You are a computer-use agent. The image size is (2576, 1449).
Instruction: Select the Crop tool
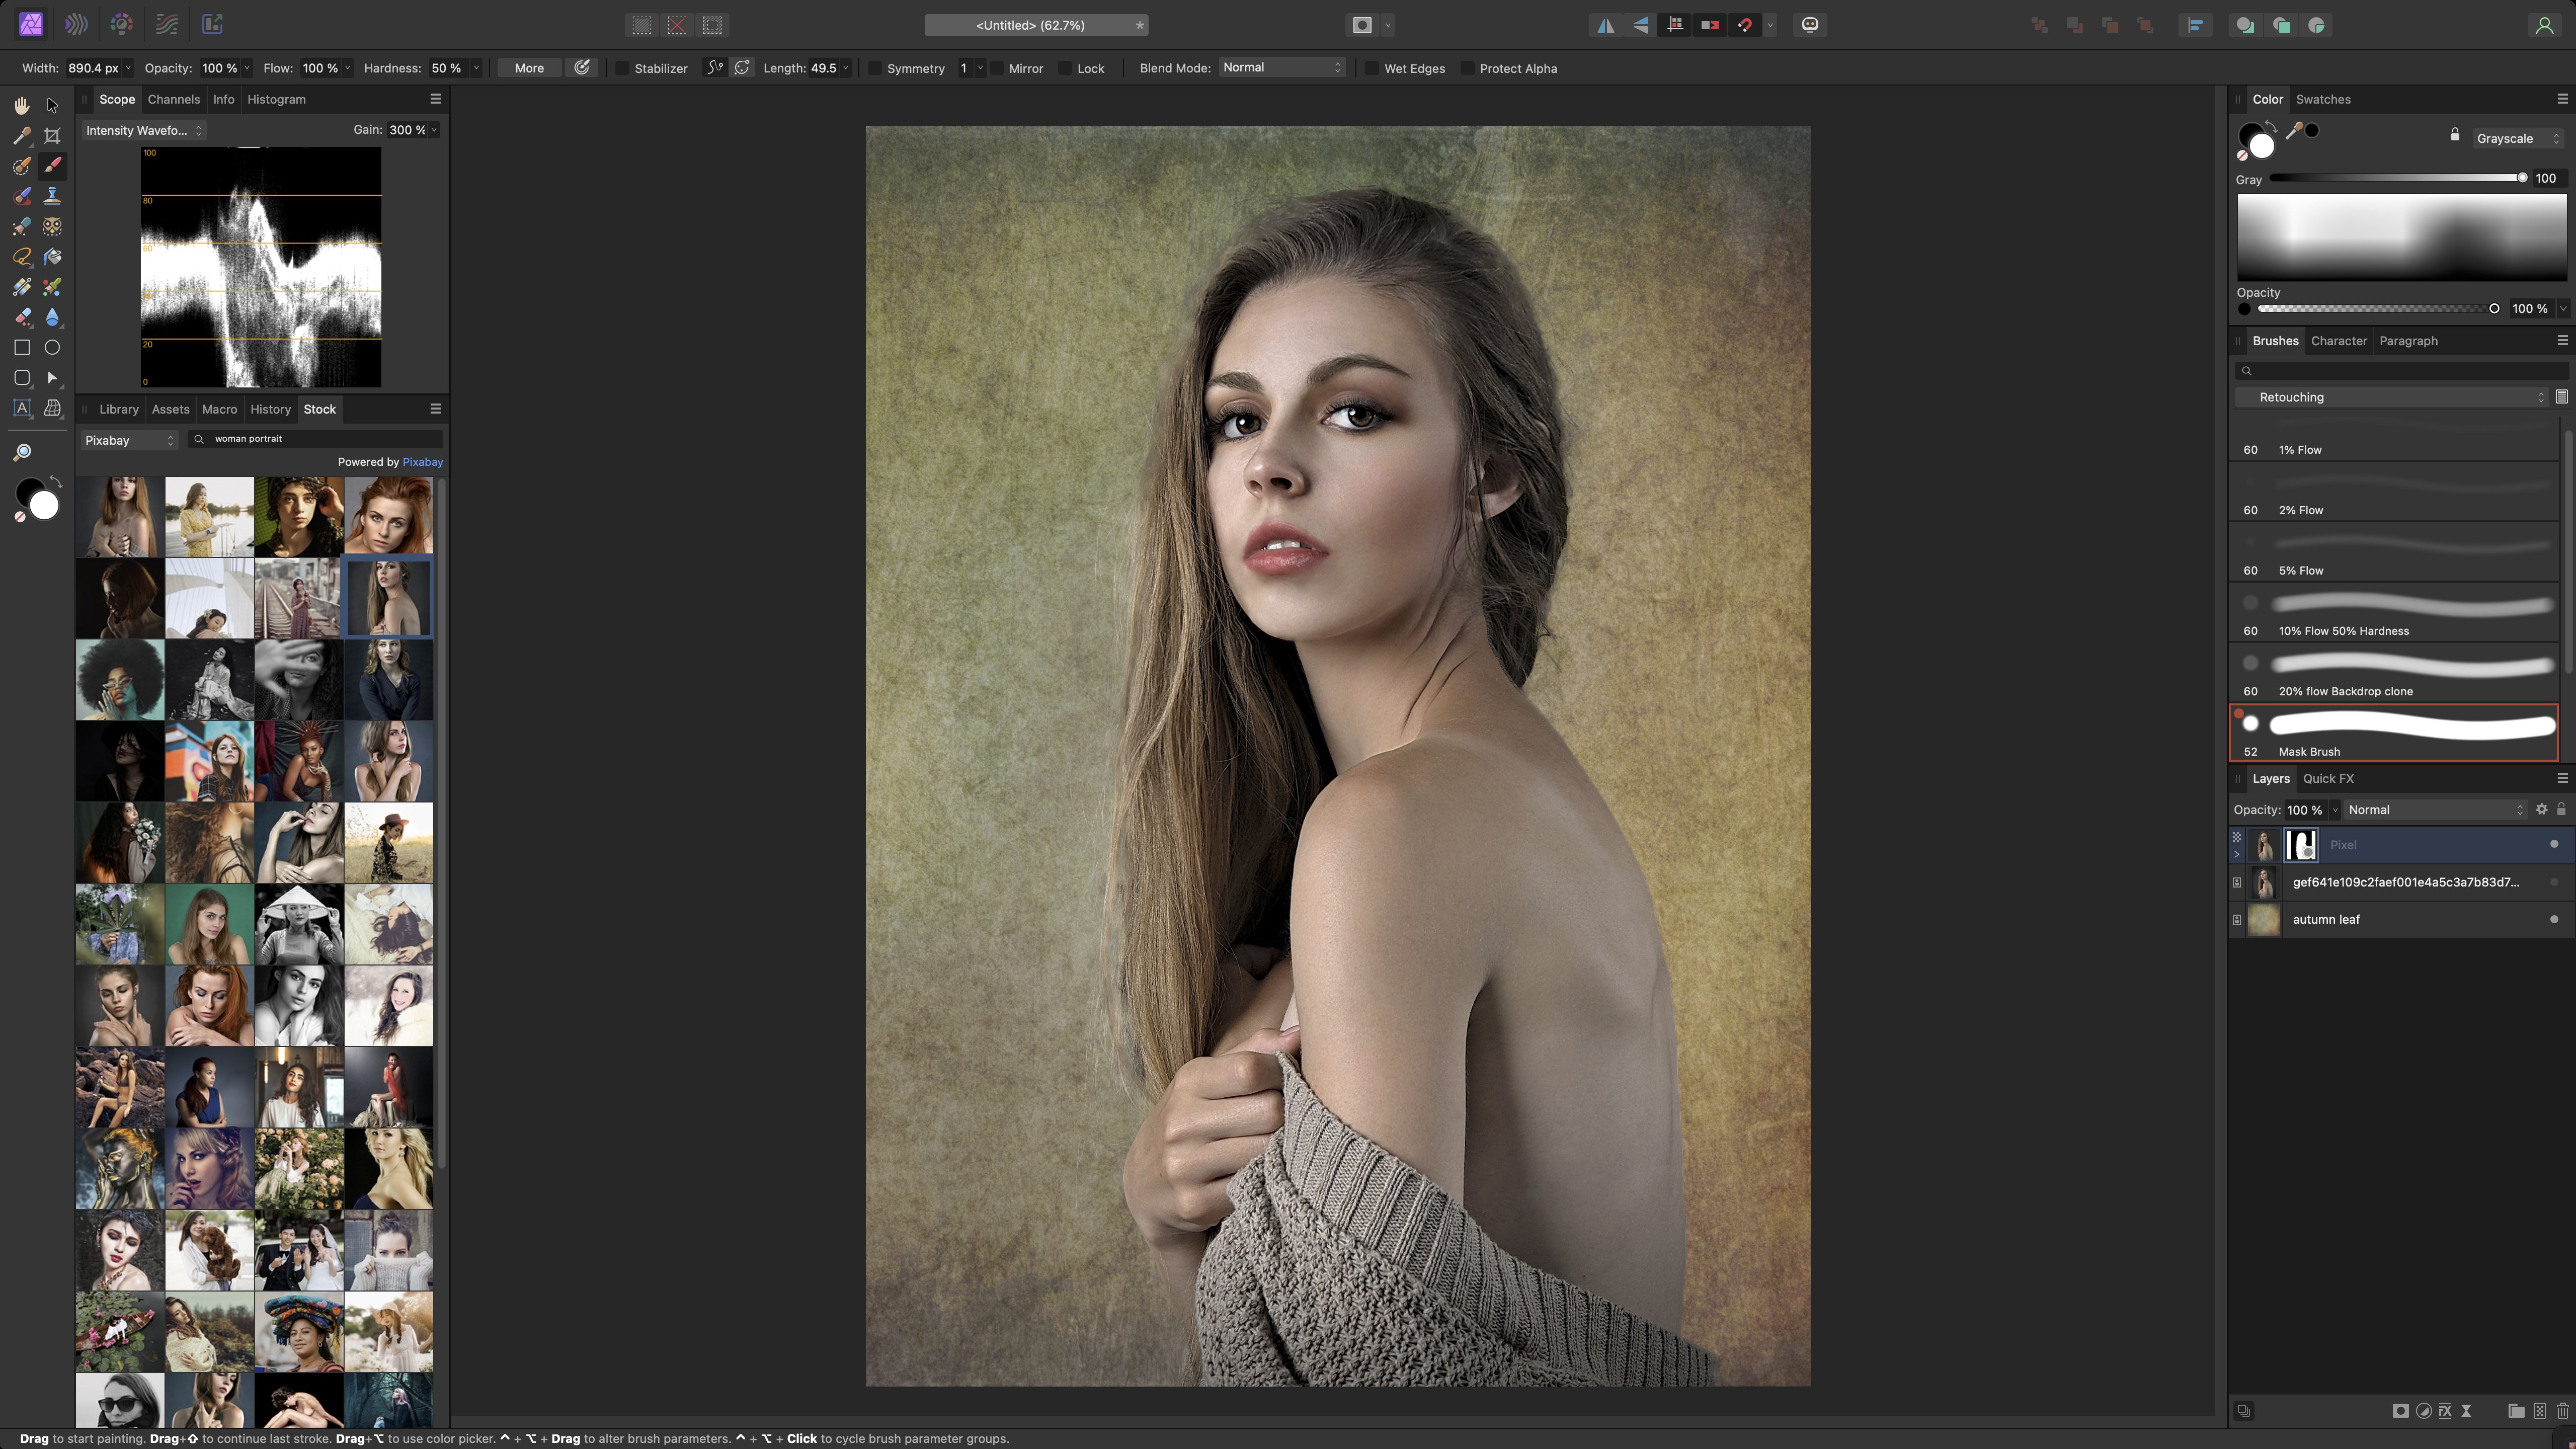52,136
